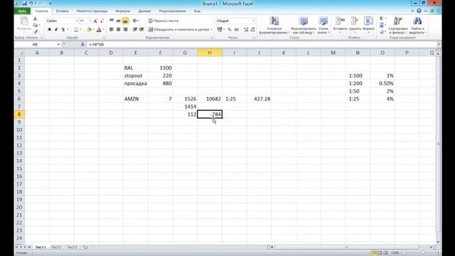Switch to Разметка страницы tab
Screen dimensions: 455x256
coord(92,11)
